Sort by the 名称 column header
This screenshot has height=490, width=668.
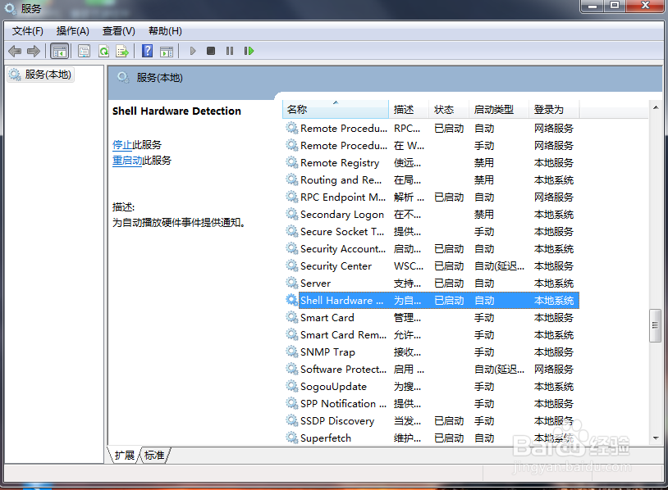point(336,110)
